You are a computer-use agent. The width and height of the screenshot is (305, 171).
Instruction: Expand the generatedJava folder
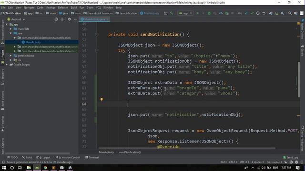10,56
